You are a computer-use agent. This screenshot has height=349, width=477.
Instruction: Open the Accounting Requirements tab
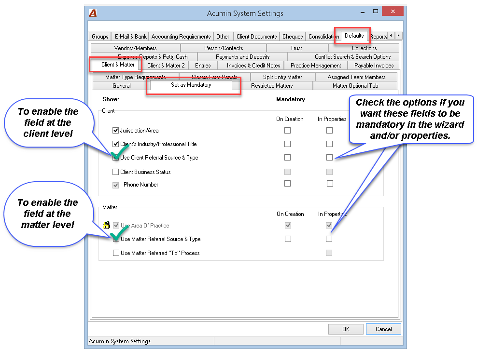181,37
